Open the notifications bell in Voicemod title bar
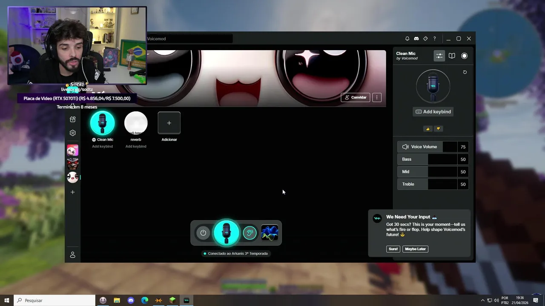Viewport: 545px width, 306px height. [407, 39]
